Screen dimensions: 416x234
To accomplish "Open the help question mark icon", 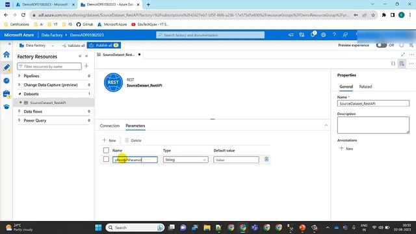I will (x=334, y=34).
